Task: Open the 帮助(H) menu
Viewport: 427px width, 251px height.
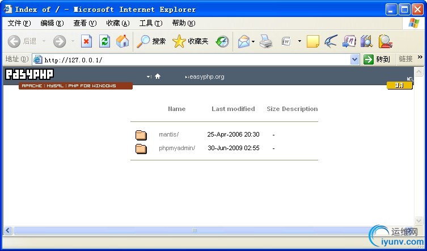Action: click(x=184, y=23)
